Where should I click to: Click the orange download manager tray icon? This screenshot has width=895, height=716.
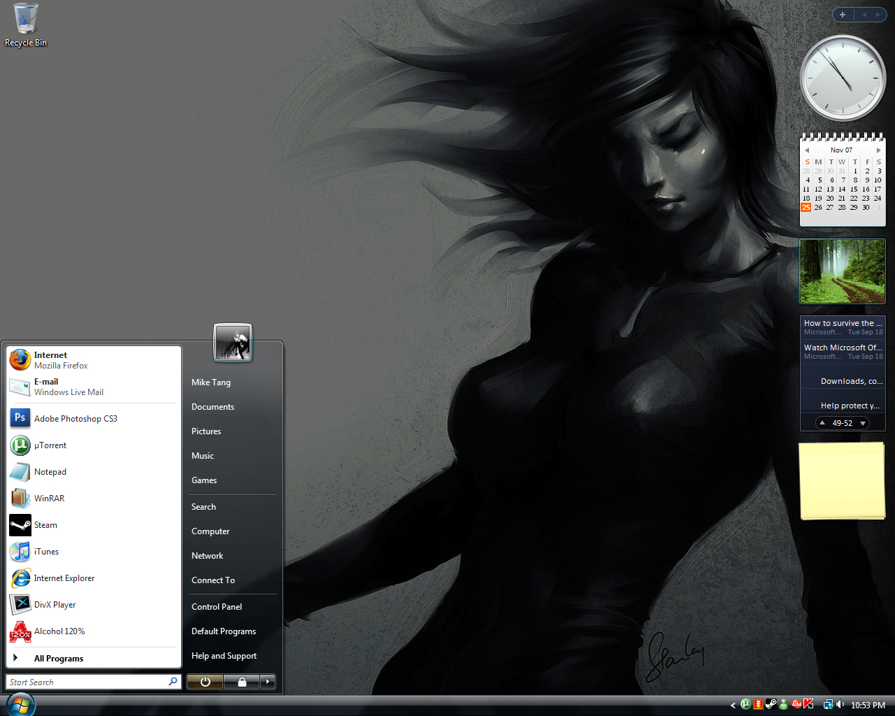pos(759,704)
